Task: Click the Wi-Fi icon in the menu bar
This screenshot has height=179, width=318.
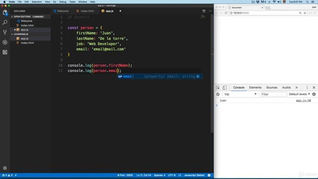Action: coord(274,2)
